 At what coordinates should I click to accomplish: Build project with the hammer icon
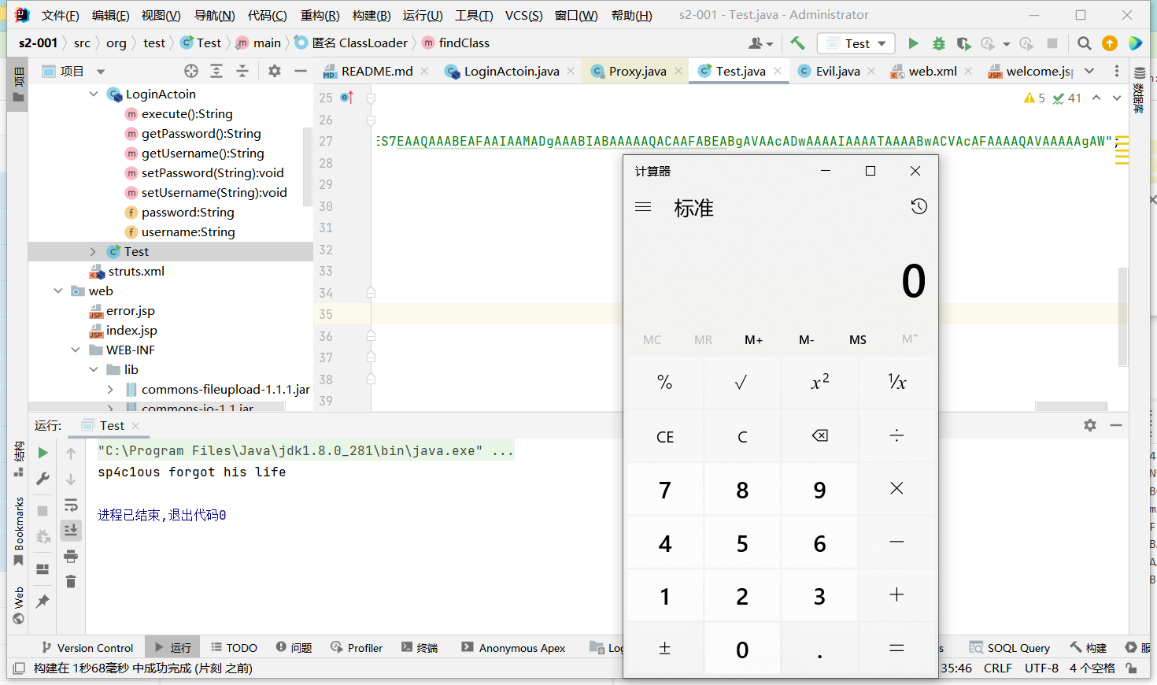pyautogui.click(x=797, y=43)
